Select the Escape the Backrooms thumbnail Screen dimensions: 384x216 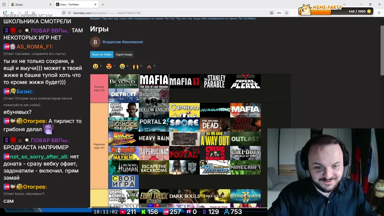pyautogui.click(x=154, y=168)
